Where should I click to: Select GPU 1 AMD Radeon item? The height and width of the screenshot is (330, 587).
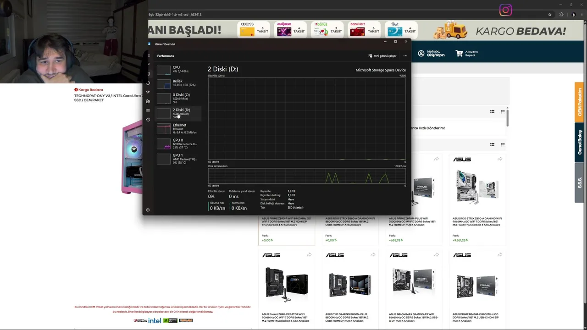pyautogui.click(x=178, y=159)
